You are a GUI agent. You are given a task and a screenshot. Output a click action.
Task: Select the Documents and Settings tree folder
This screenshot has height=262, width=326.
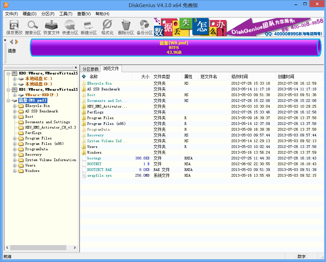pos(47,122)
